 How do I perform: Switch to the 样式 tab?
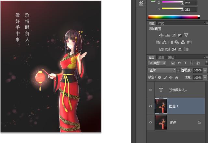tap(161, 23)
